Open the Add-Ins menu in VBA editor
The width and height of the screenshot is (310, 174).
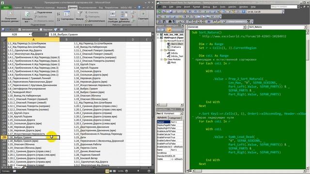232,7
